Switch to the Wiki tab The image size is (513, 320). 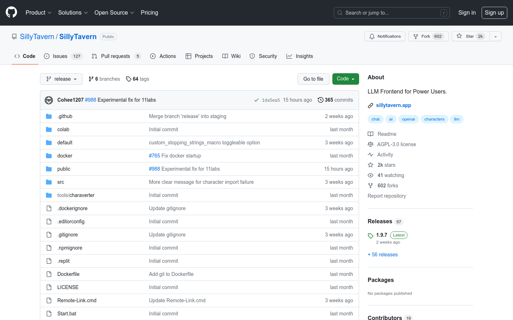coord(231,56)
